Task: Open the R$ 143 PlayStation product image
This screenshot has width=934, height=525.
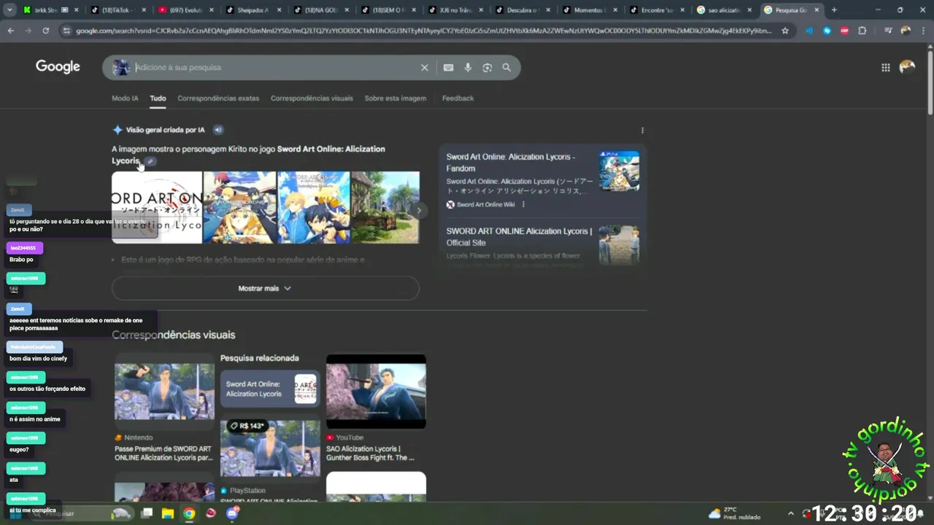Action: [270, 448]
